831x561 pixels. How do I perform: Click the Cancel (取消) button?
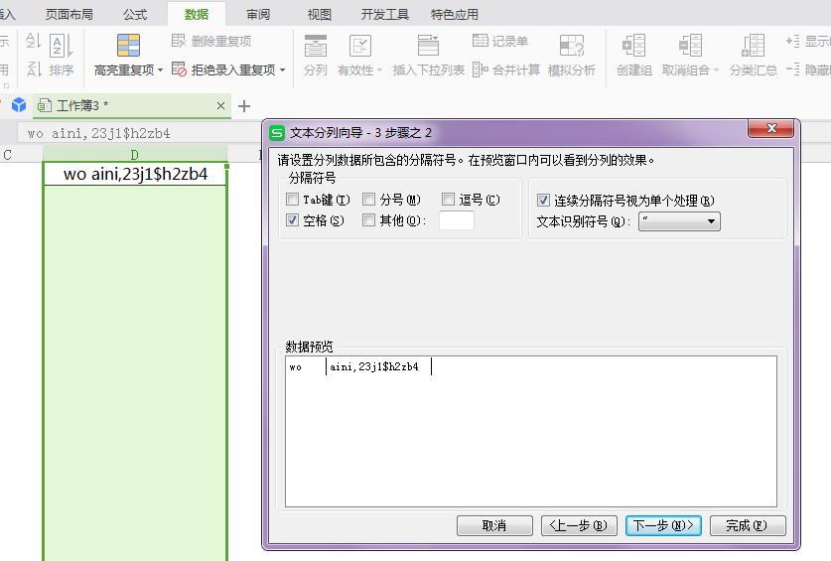click(494, 525)
